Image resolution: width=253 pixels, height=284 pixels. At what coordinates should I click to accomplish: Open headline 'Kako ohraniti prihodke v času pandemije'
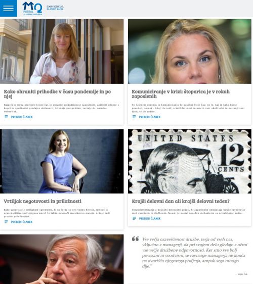[x=57, y=94]
